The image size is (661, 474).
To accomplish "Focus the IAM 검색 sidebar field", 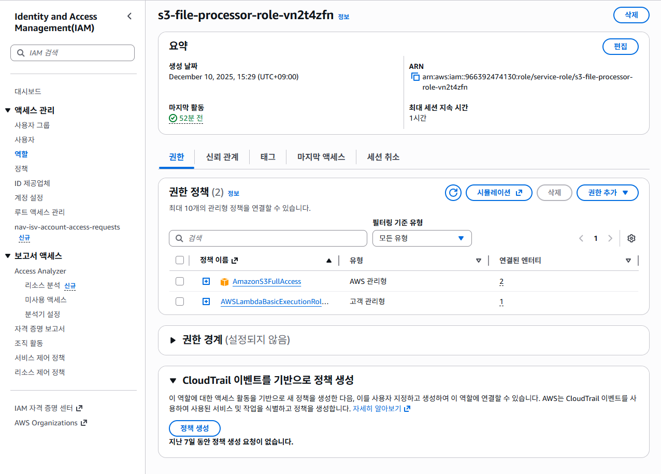I will click(73, 53).
